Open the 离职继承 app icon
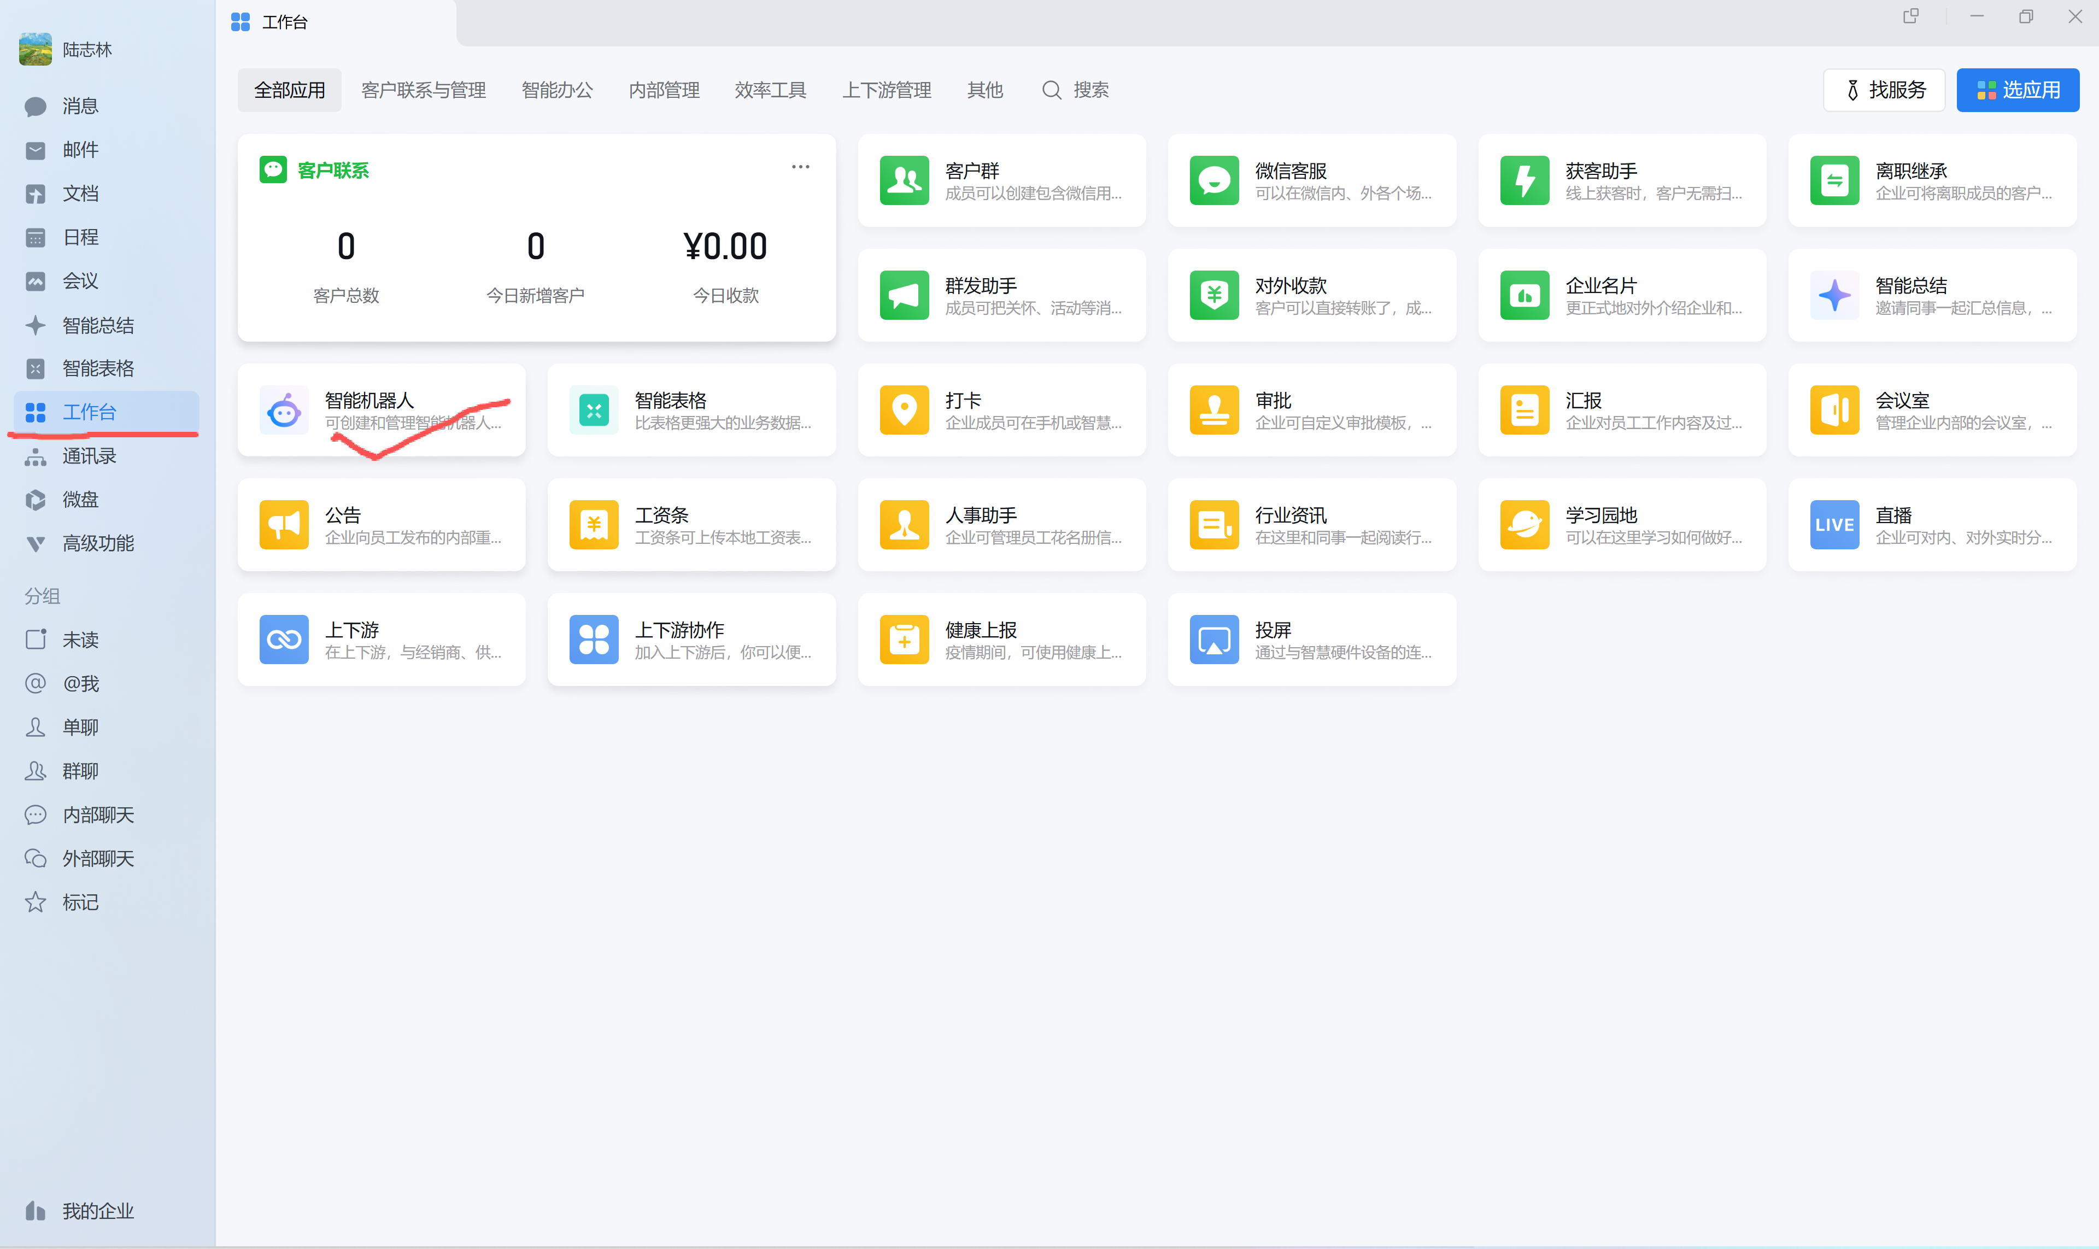Screen dimensions: 2099x1249 pyautogui.click(x=1834, y=180)
